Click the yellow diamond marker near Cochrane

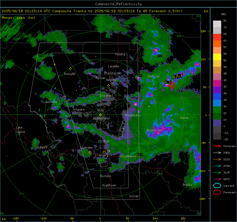coord(90,152)
